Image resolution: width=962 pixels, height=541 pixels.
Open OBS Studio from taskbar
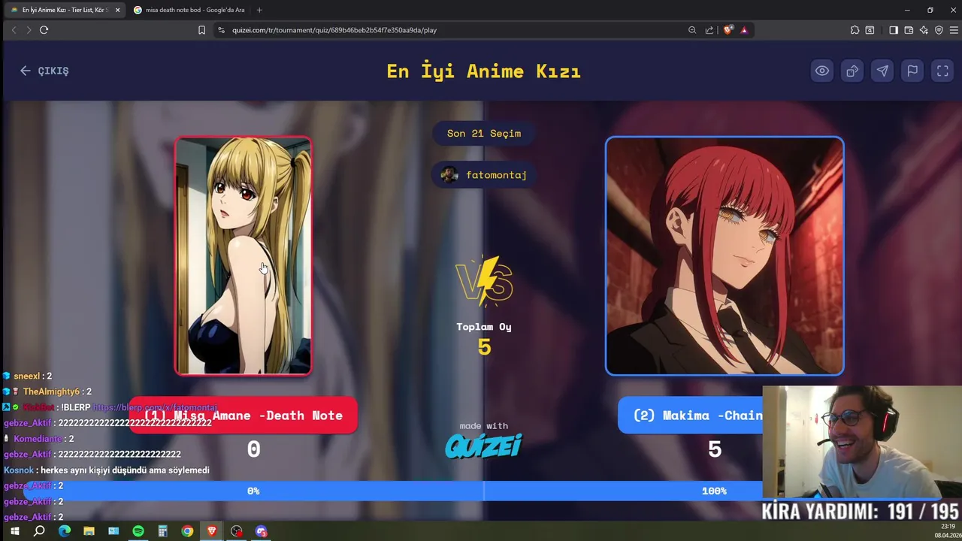237,531
